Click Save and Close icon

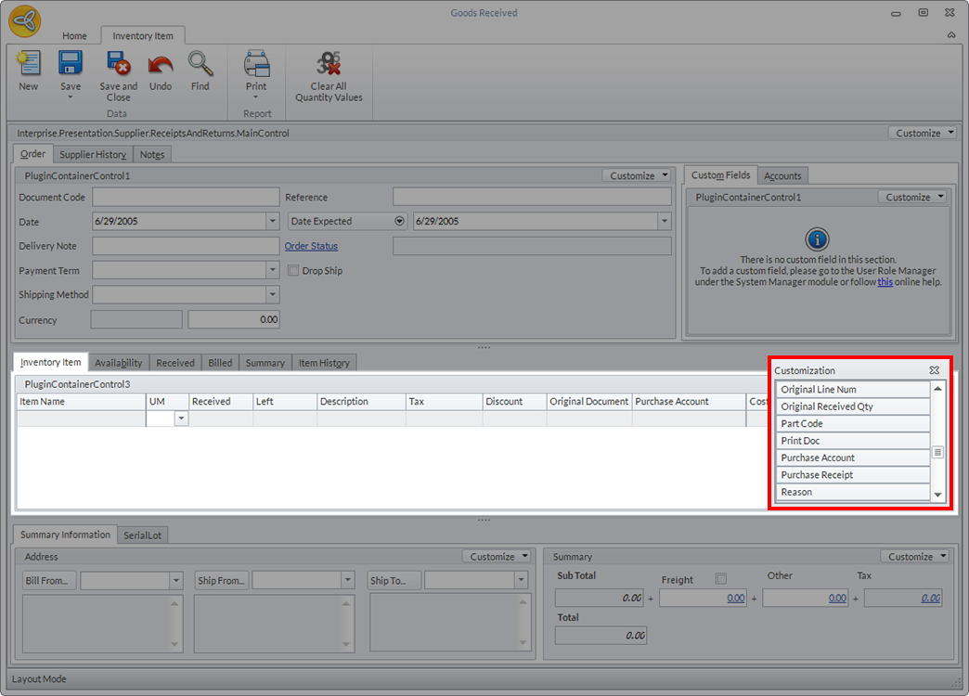point(118,64)
